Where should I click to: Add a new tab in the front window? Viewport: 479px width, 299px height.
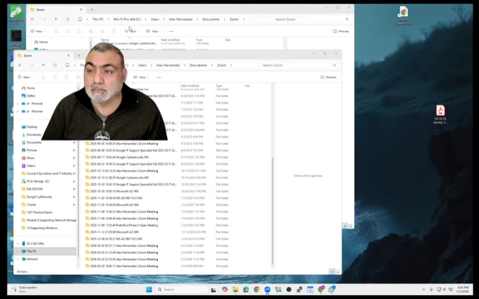pos(79,56)
